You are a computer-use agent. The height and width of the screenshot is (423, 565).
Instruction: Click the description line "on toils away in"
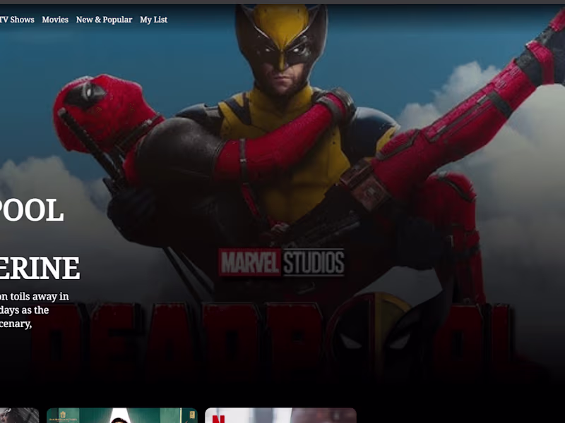point(34,296)
